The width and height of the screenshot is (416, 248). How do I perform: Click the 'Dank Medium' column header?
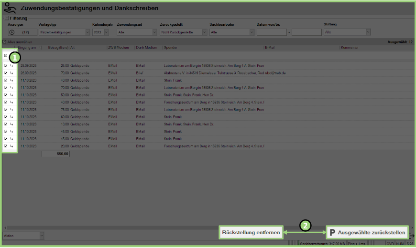pos(147,48)
